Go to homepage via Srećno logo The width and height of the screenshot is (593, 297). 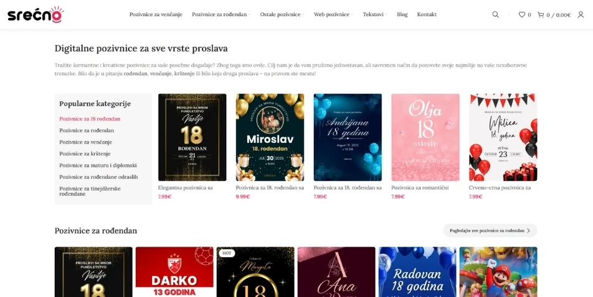pyautogui.click(x=36, y=15)
